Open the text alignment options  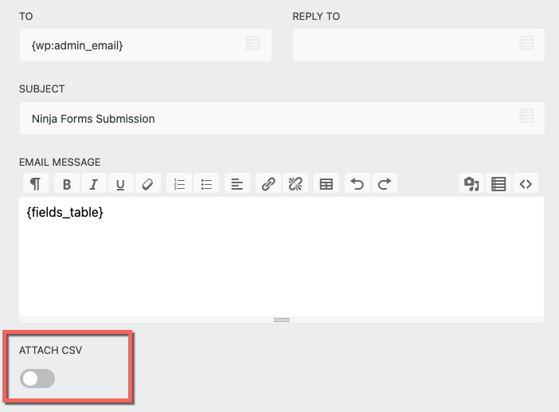pyautogui.click(x=236, y=184)
